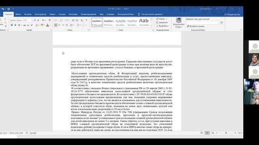This screenshot has width=259, height=145.
Task: Toggle strikethrough abc formatting
Action: pos(24,25)
